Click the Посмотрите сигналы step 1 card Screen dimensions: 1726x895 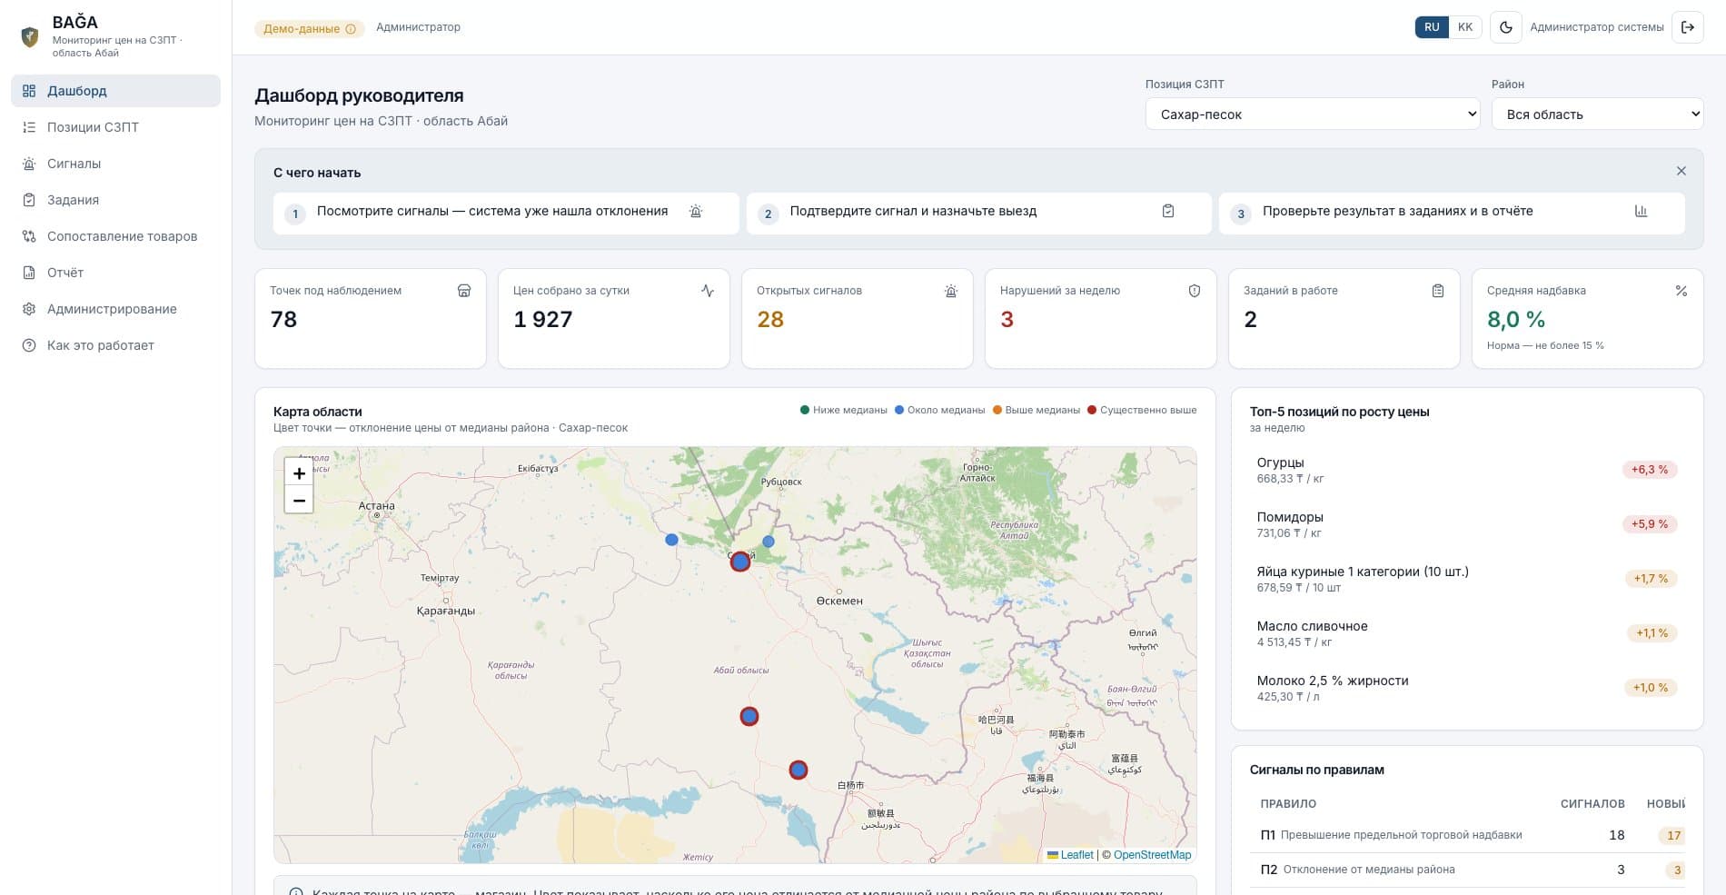(x=506, y=213)
